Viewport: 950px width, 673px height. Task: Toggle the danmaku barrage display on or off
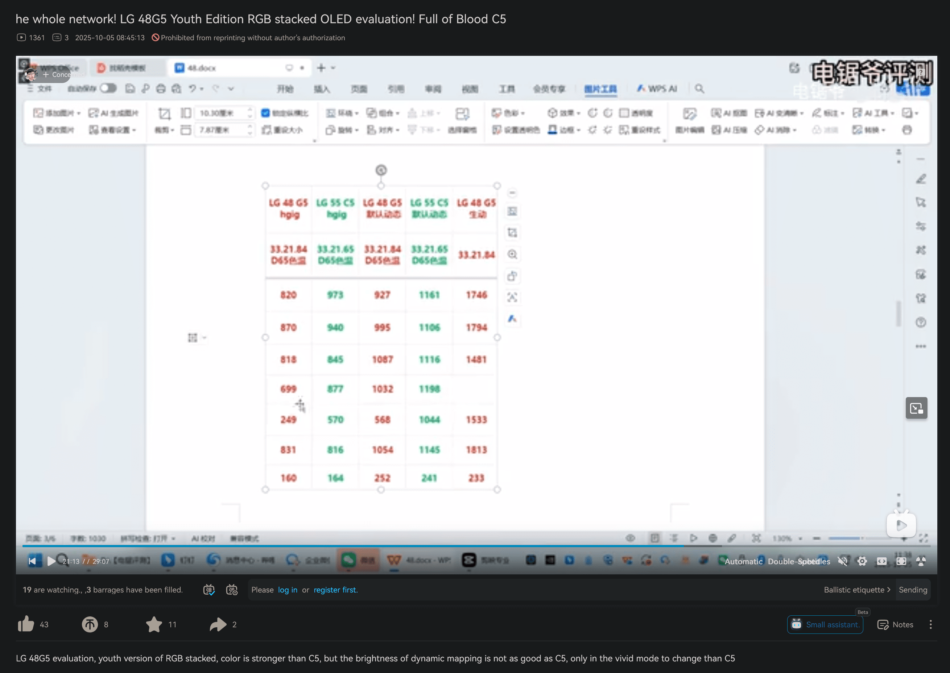tap(209, 590)
